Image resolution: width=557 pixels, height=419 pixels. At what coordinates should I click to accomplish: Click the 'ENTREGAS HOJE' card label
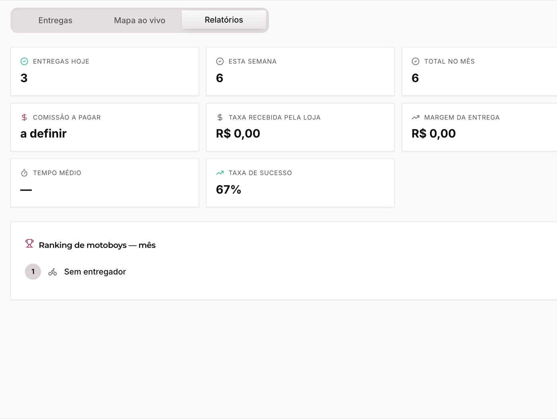point(61,61)
